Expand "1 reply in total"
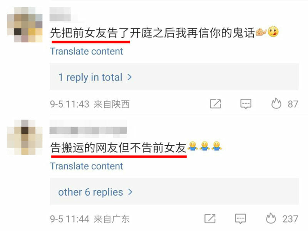Image resolution: width=308 pixels, height=231 pixels. tap(174, 77)
